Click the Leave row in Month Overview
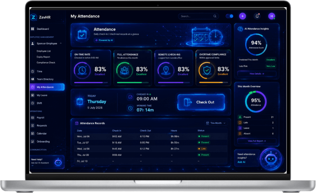The height and width of the screenshot is (193, 316). (256, 128)
